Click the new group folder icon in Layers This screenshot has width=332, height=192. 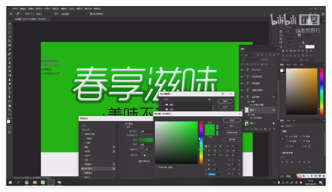pos(265,129)
